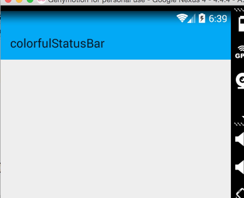Tap the cellular signal strength icon
Screen dimensions: 244x198
tap(191, 18)
